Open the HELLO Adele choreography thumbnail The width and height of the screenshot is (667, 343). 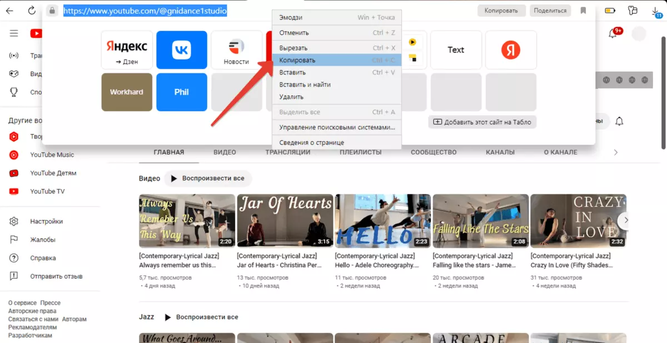pos(382,221)
